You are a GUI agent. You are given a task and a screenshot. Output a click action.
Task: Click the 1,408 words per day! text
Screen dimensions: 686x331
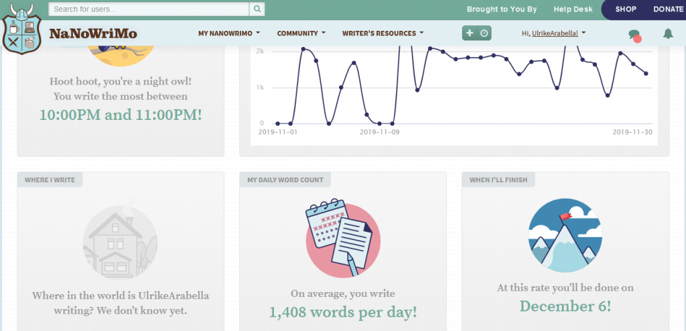pos(342,312)
